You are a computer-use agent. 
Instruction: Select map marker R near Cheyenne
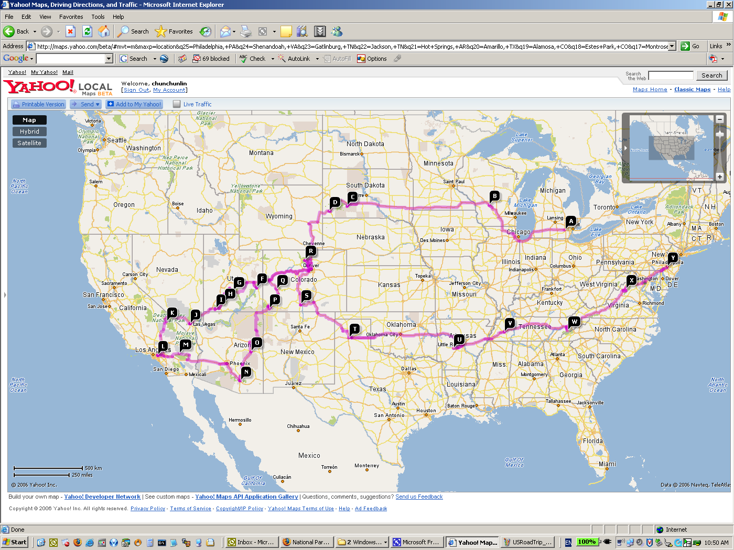coord(311,251)
